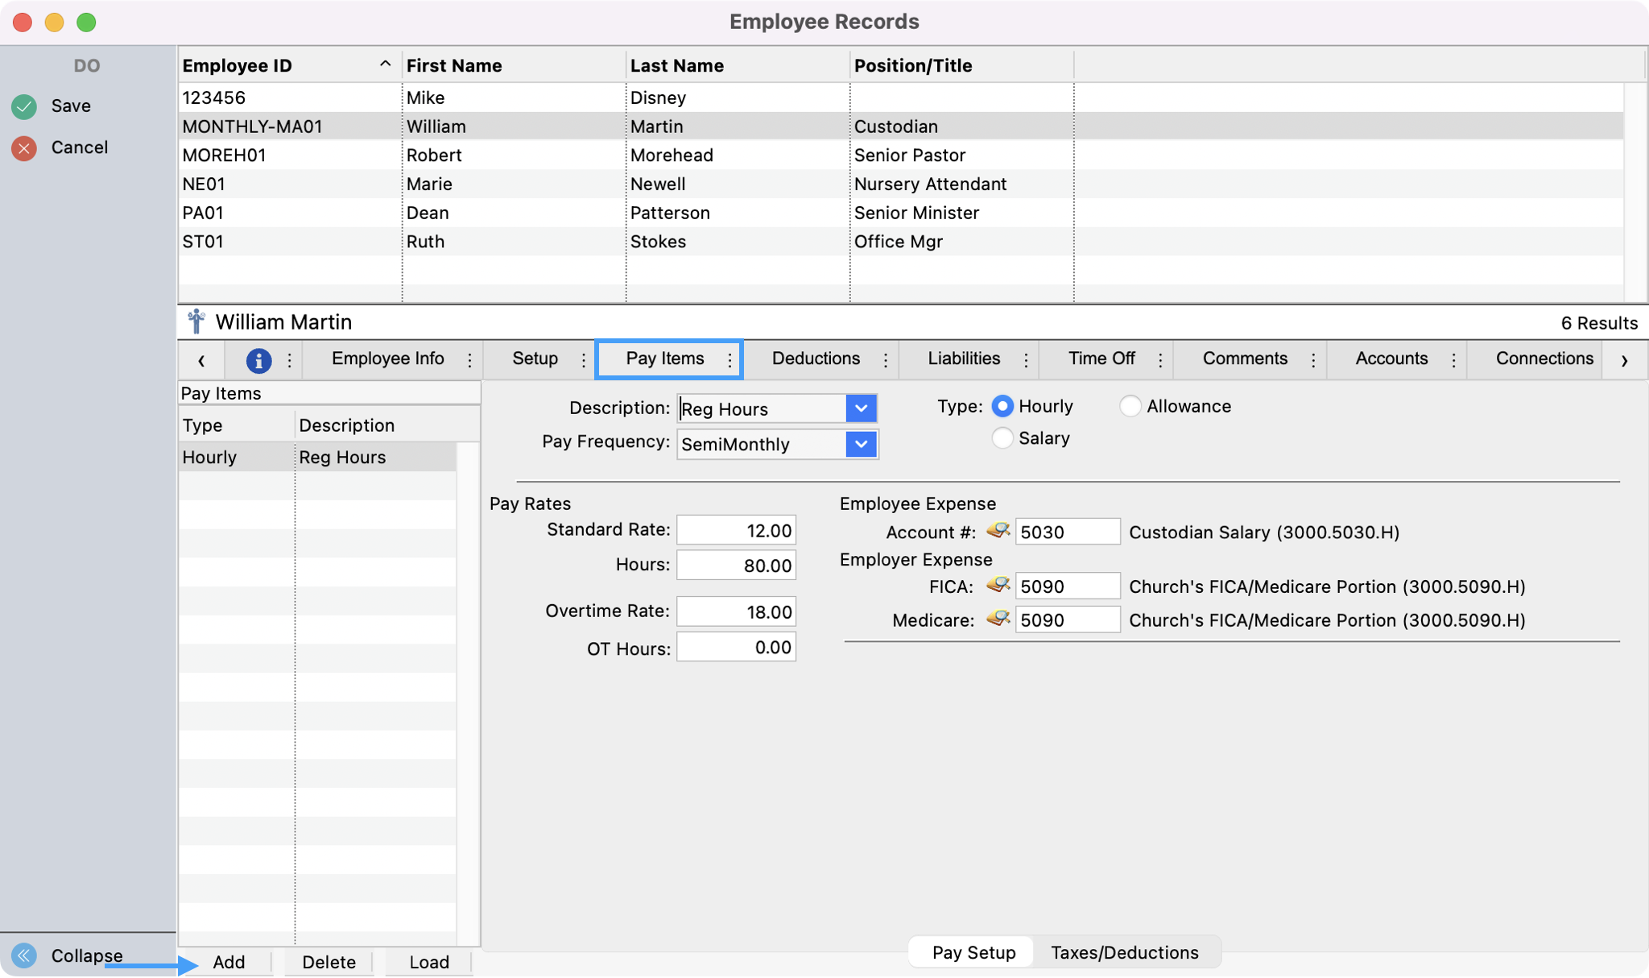Viewport: 1649px width, 978px height.
Task: Click the red Cancel X icon
Action: coord(24,148)
